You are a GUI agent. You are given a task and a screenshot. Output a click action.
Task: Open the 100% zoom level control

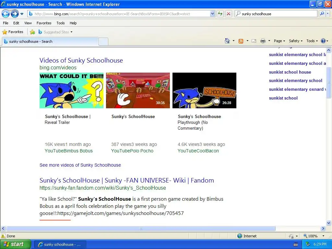[x=314, y=236]
